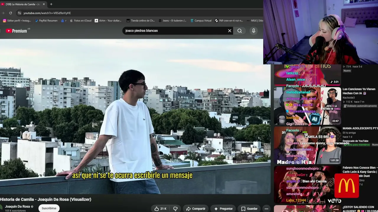
Task: Run search with the magnifying glass button
Action: click(x=239, y=31)
